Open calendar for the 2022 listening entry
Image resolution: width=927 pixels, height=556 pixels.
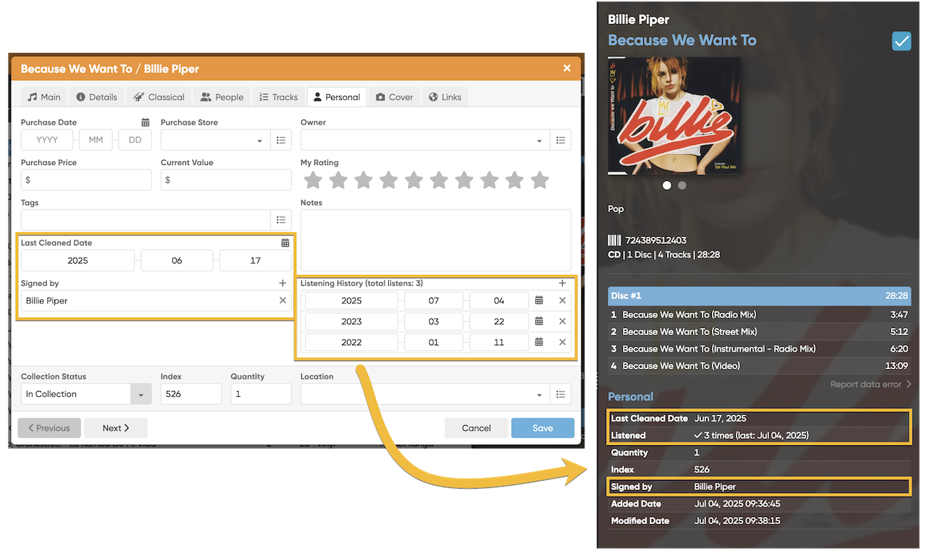(539, 342)
